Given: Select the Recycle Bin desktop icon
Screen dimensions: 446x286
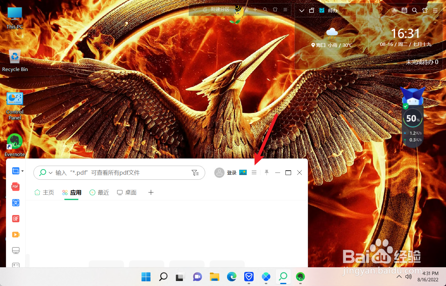Looking at the screenshot, I should 15,61.
